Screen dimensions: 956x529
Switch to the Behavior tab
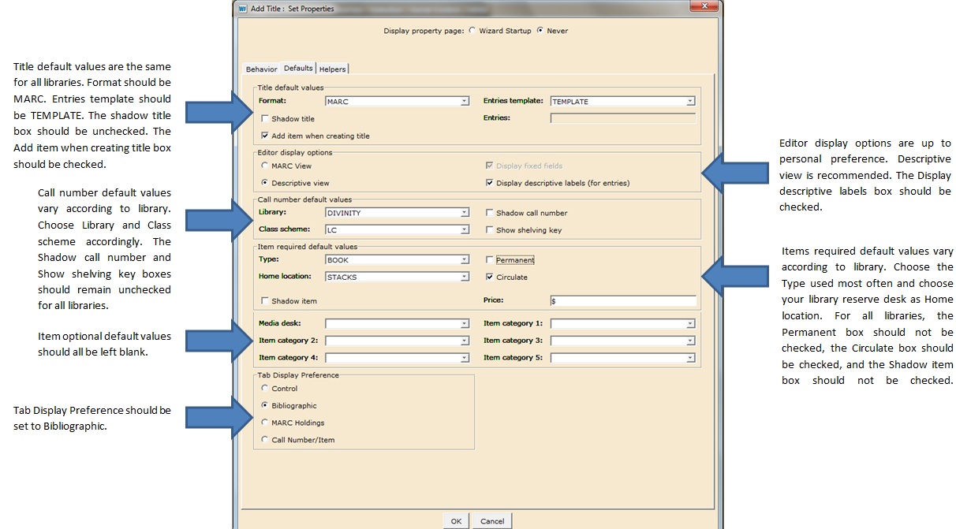(x=261, y=69)
